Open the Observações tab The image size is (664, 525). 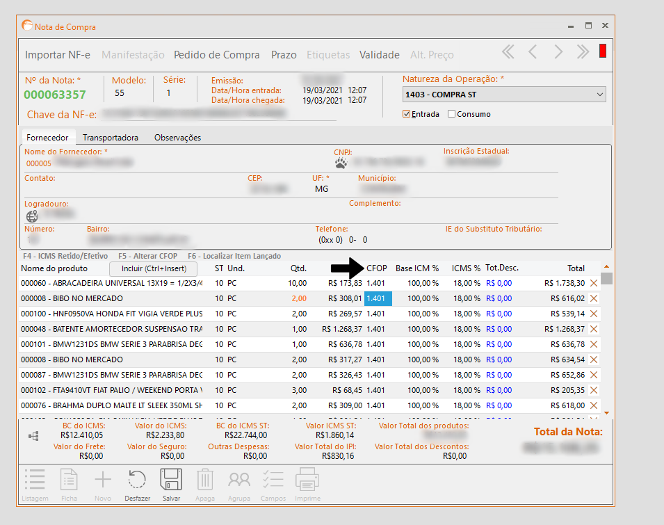click(x=177, y=138)
